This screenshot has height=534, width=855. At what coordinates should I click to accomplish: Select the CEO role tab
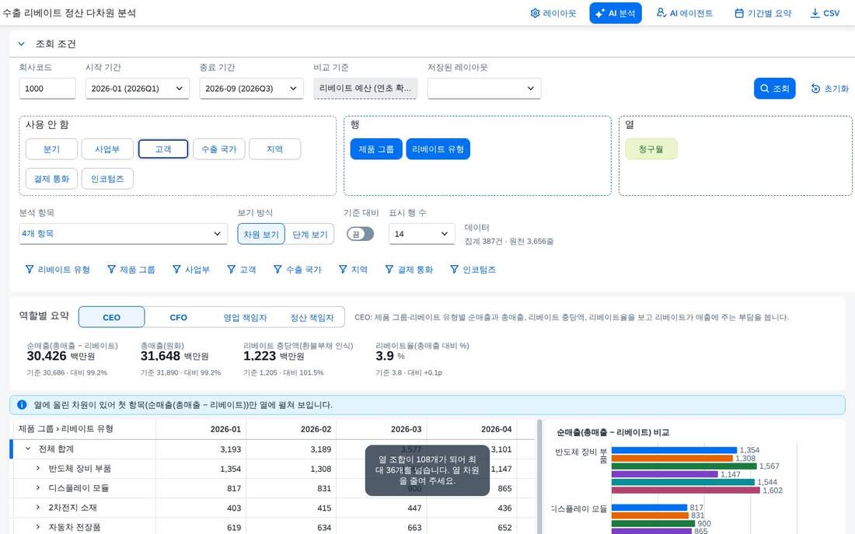[111, 317]
